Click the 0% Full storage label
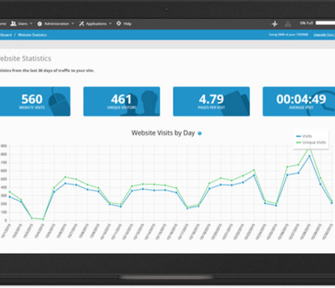This screenshot has width=335, height=288. pos(307,23)
